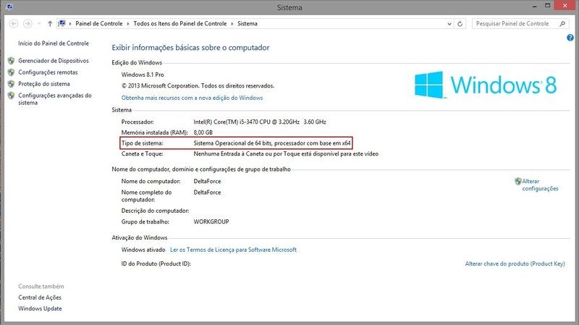Open Início do Painel de Controle

[54, 43]
